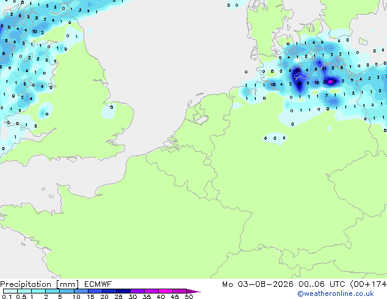This screenshot has width=387, height=299.
Task: Select the '35' legend scale value
Action: (x=146, y=297)
